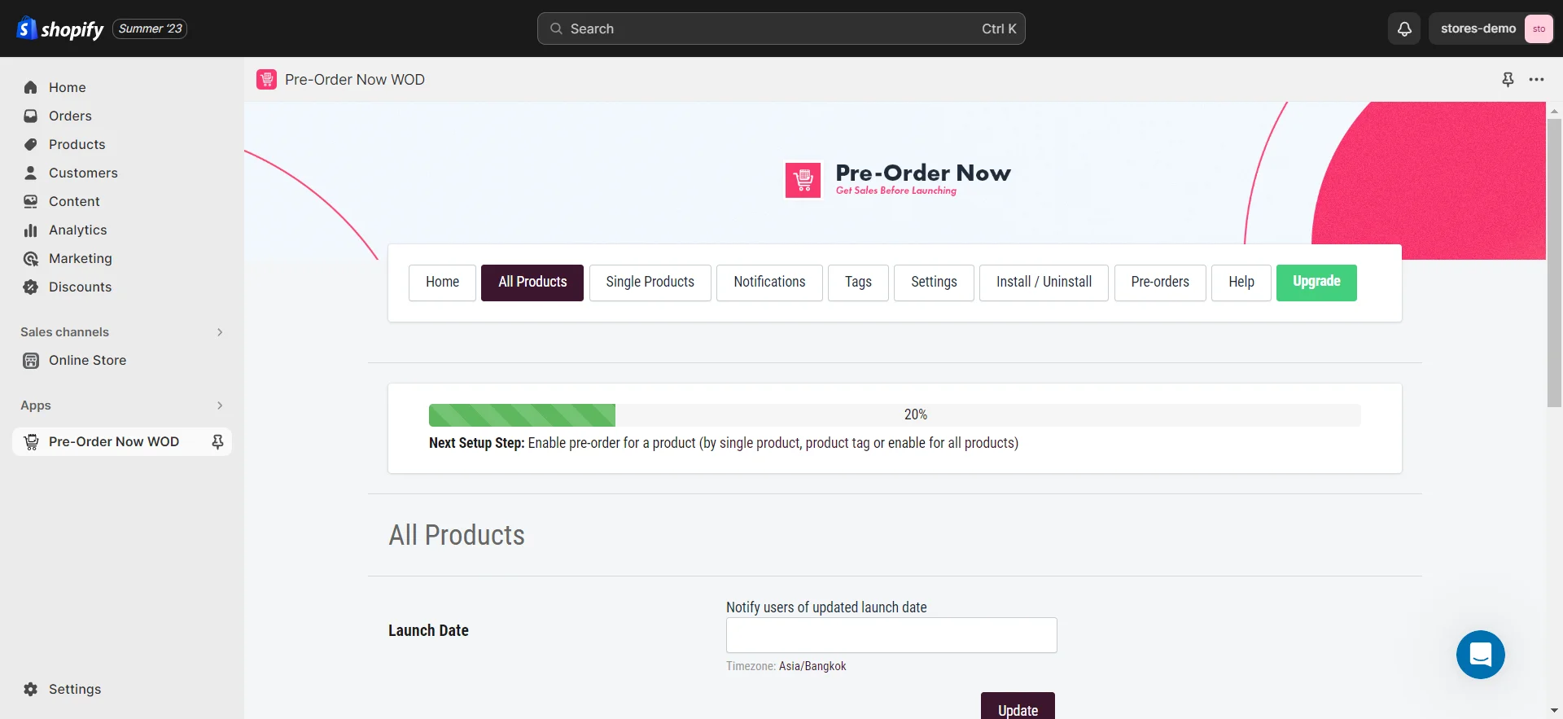Click the green Upgrade button
This screenshot has width=1563, height=719.
pyautogui.click(x=1316, y=283)
